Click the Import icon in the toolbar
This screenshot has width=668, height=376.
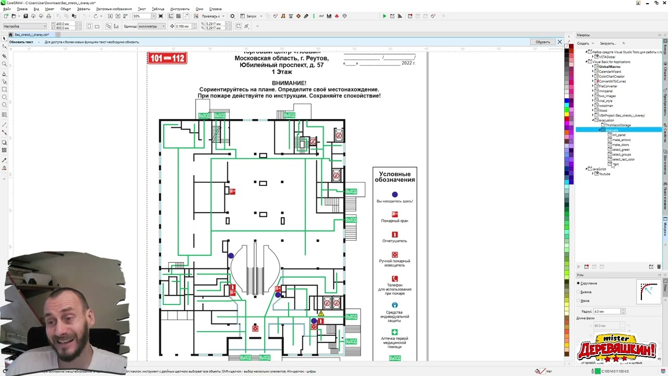point(110,16)
